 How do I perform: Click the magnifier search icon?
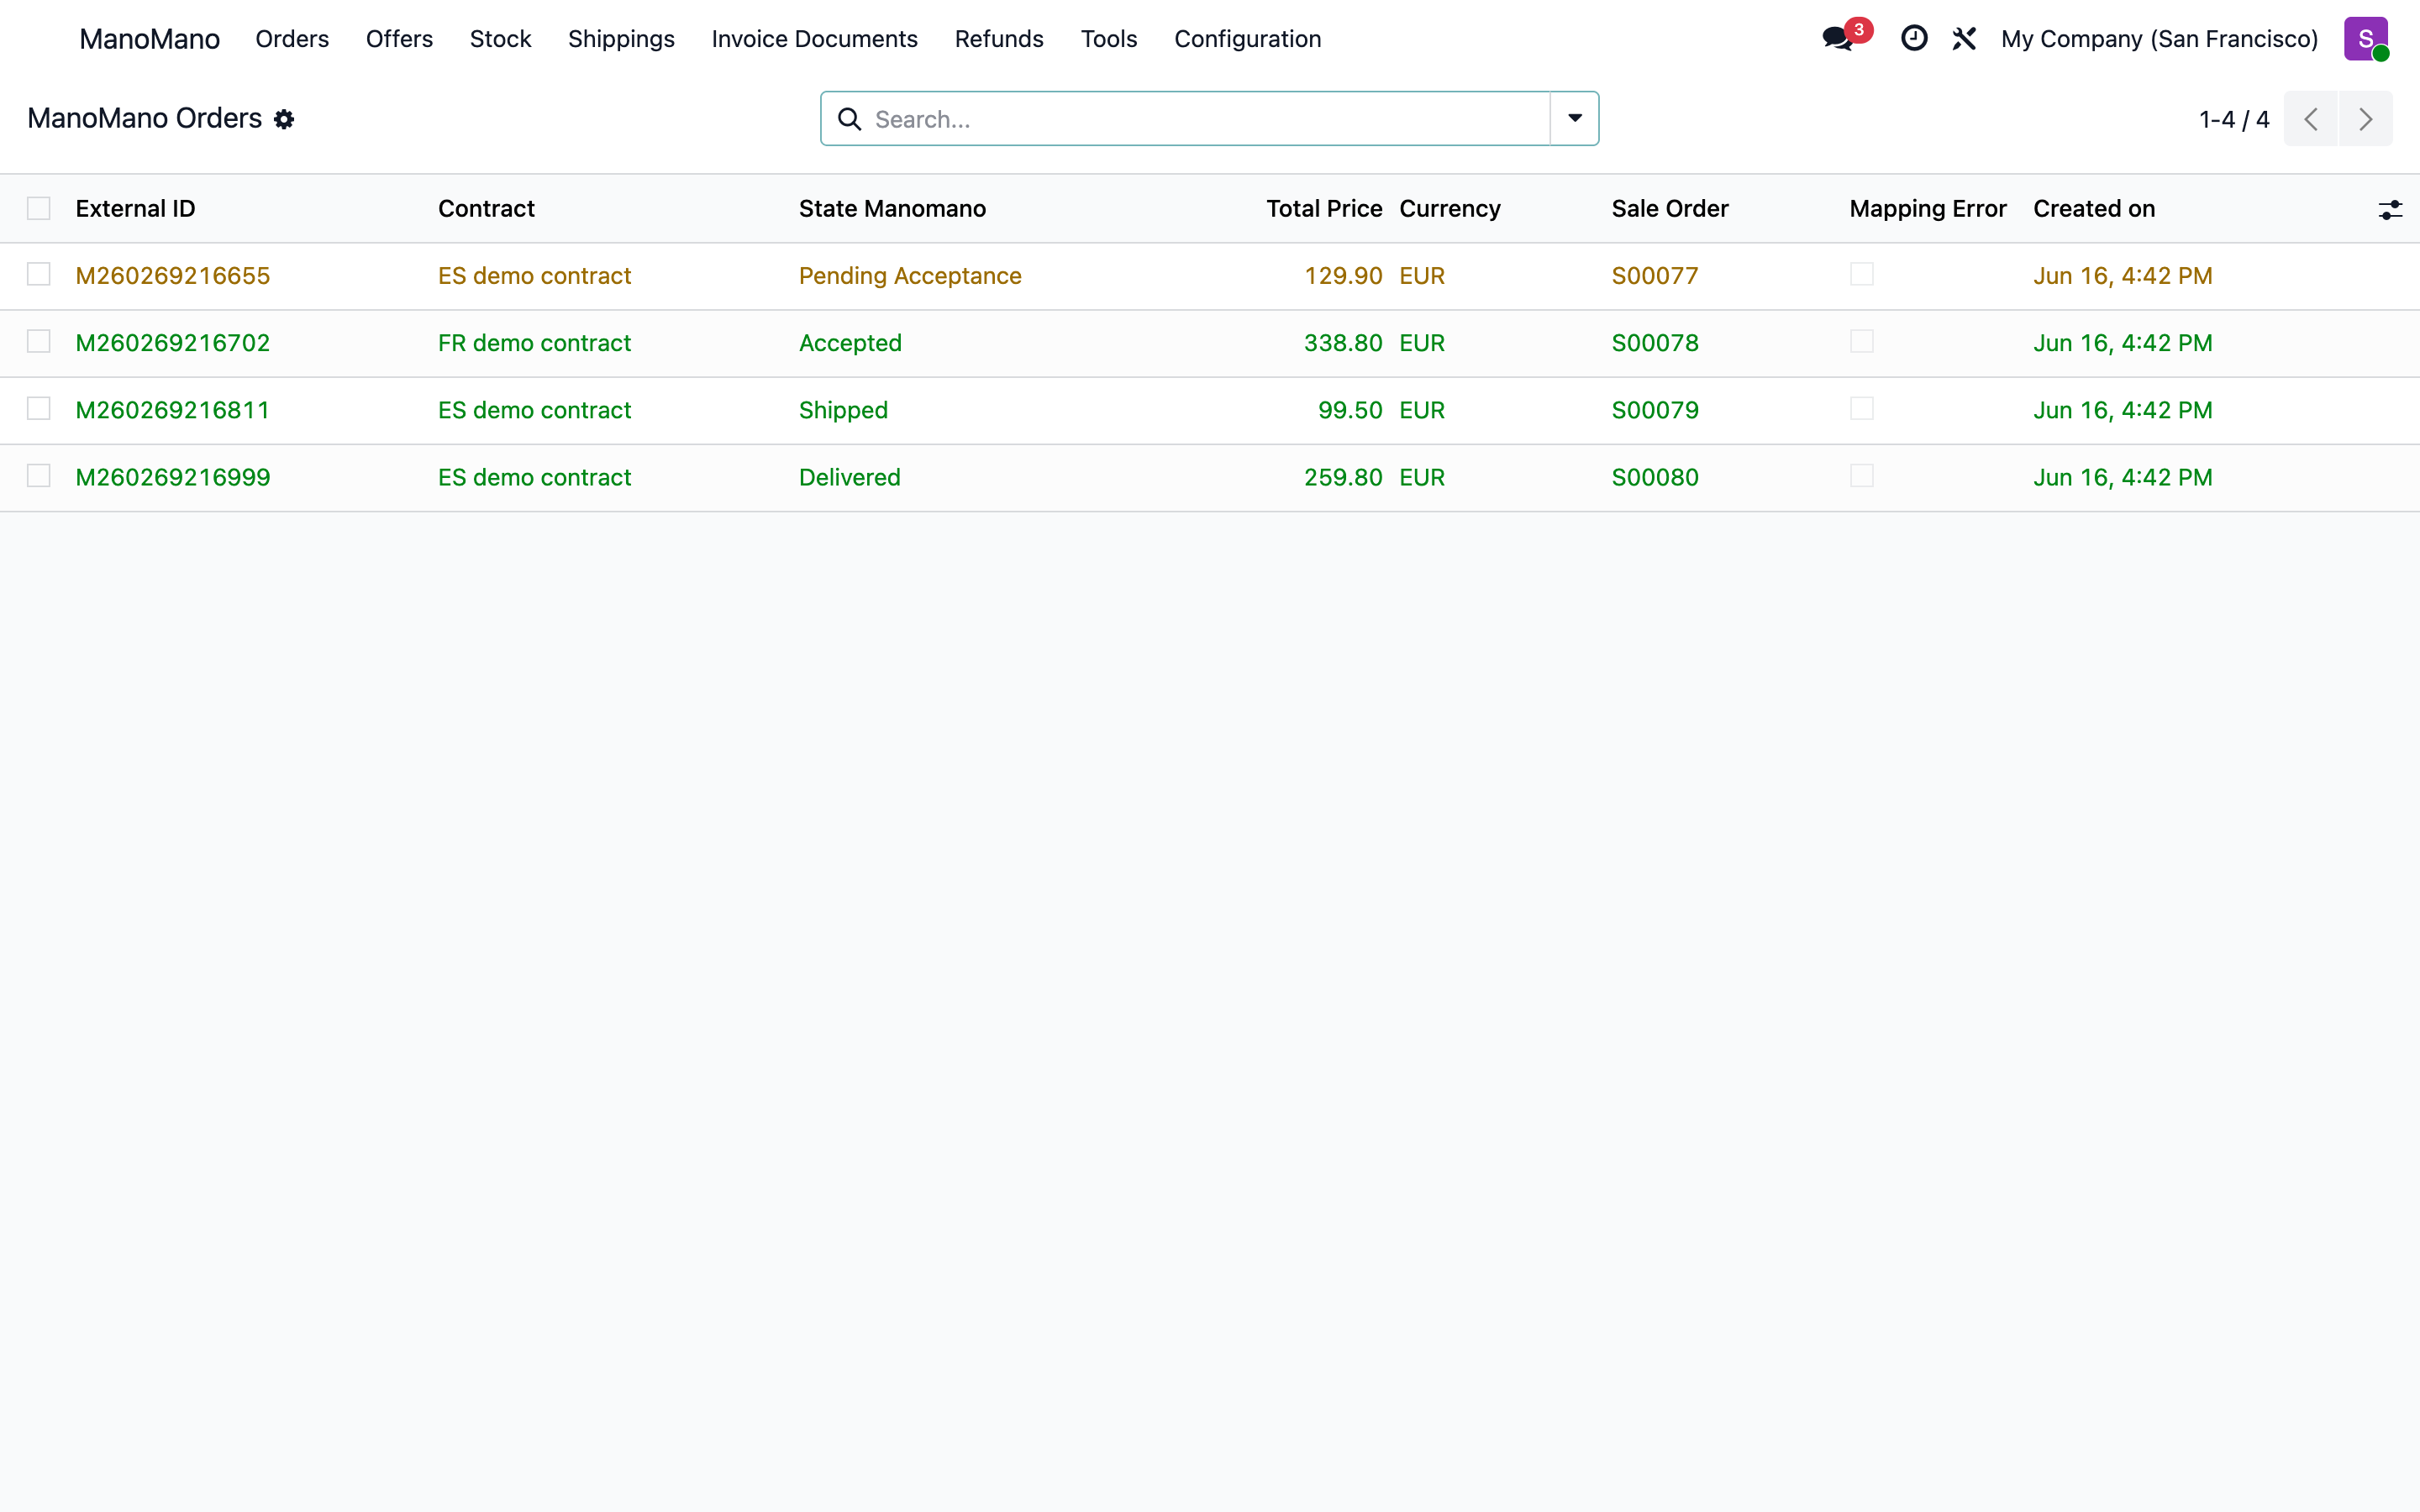point(849,119)
